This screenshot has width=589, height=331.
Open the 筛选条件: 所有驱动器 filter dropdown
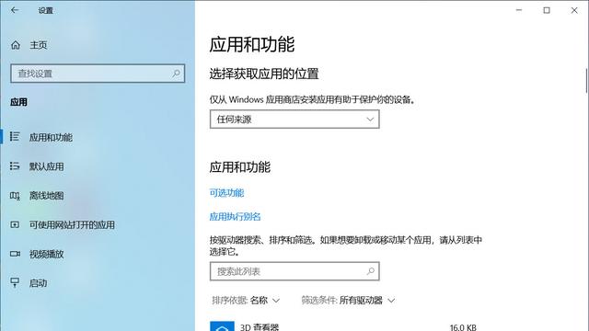coord(348,301)
